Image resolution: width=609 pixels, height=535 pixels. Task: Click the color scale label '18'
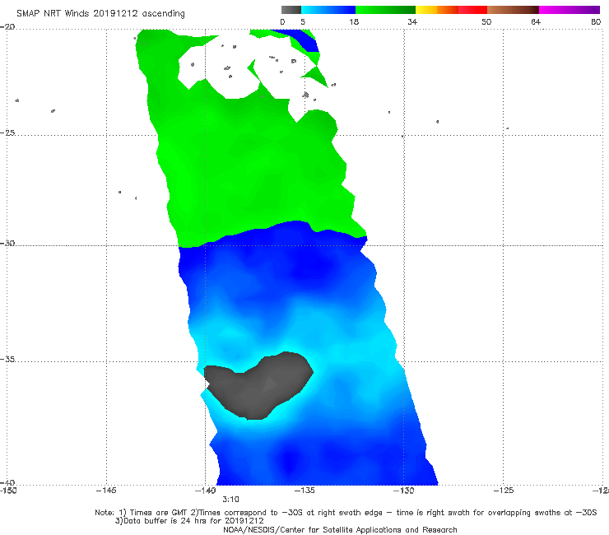pos(354,22)
